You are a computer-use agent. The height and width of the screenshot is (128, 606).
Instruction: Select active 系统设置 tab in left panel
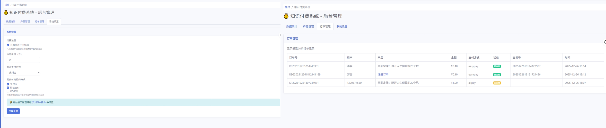[54, 22]
